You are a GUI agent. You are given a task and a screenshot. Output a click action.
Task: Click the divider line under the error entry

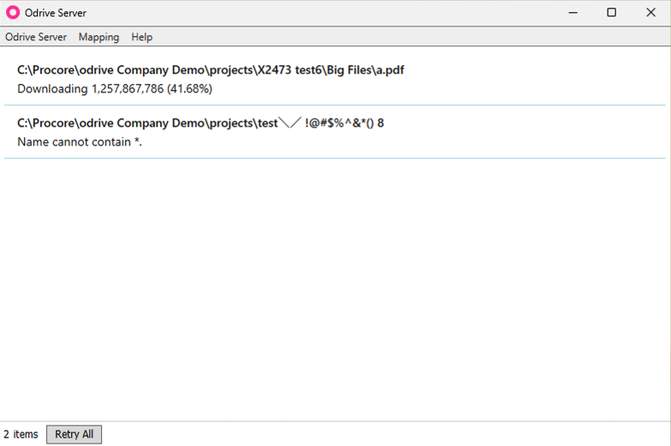334,158
